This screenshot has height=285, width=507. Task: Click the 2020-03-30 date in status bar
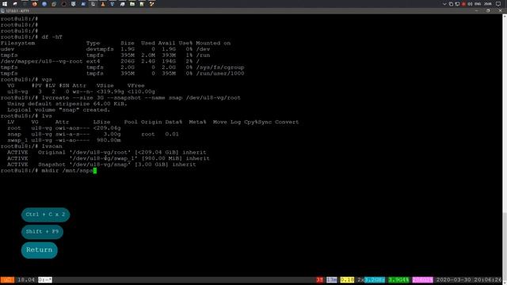click(454, 279)
